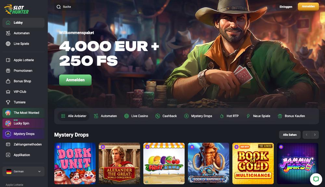Image resolution: width=325 pixels, height=187 pixels.
Task: Open the live chat bubble icon
Action: coord(316,179)
